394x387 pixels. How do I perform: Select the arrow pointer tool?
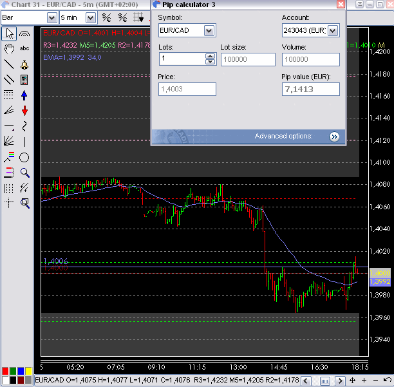[9, 33]
